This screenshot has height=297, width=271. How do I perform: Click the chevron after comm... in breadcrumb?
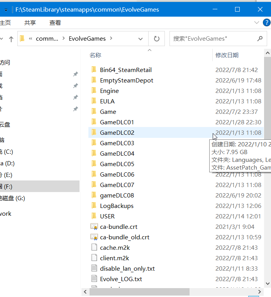[64, 38]
